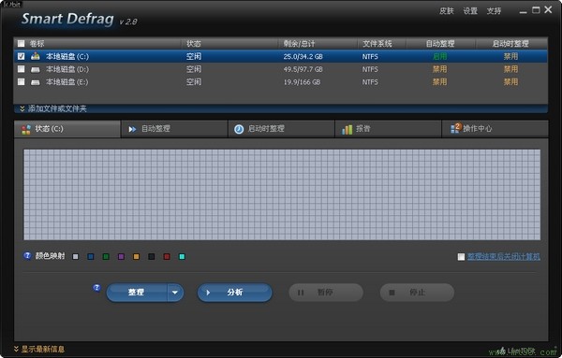The height and width of the screenshot is (358, 562).
Task: Click the 状态 (C:) tab icon
Action: (x=26, y=129)
